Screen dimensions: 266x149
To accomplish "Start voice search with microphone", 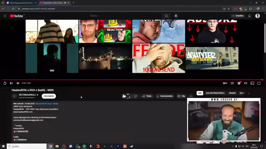I will [x=176, y=16].
